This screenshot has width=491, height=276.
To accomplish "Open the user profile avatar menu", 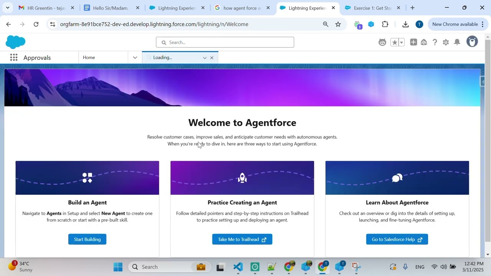I will [472, 42].
